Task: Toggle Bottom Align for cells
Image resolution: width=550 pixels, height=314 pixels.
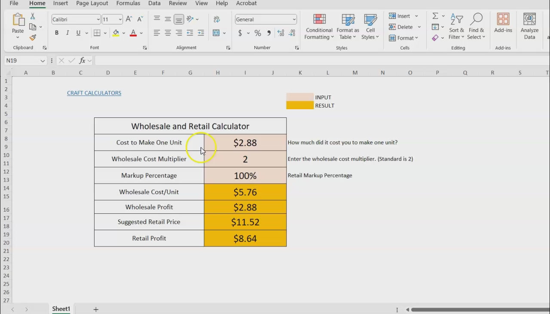Action: [179, 19]
